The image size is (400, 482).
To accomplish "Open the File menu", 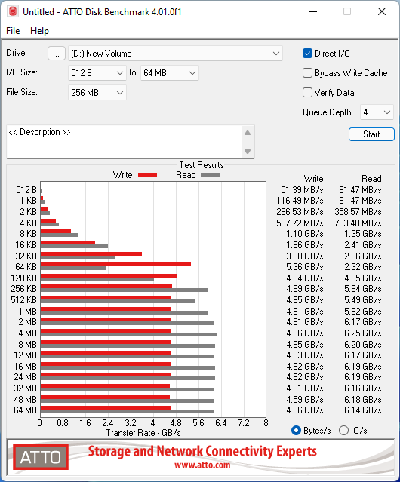I will 13,31.
